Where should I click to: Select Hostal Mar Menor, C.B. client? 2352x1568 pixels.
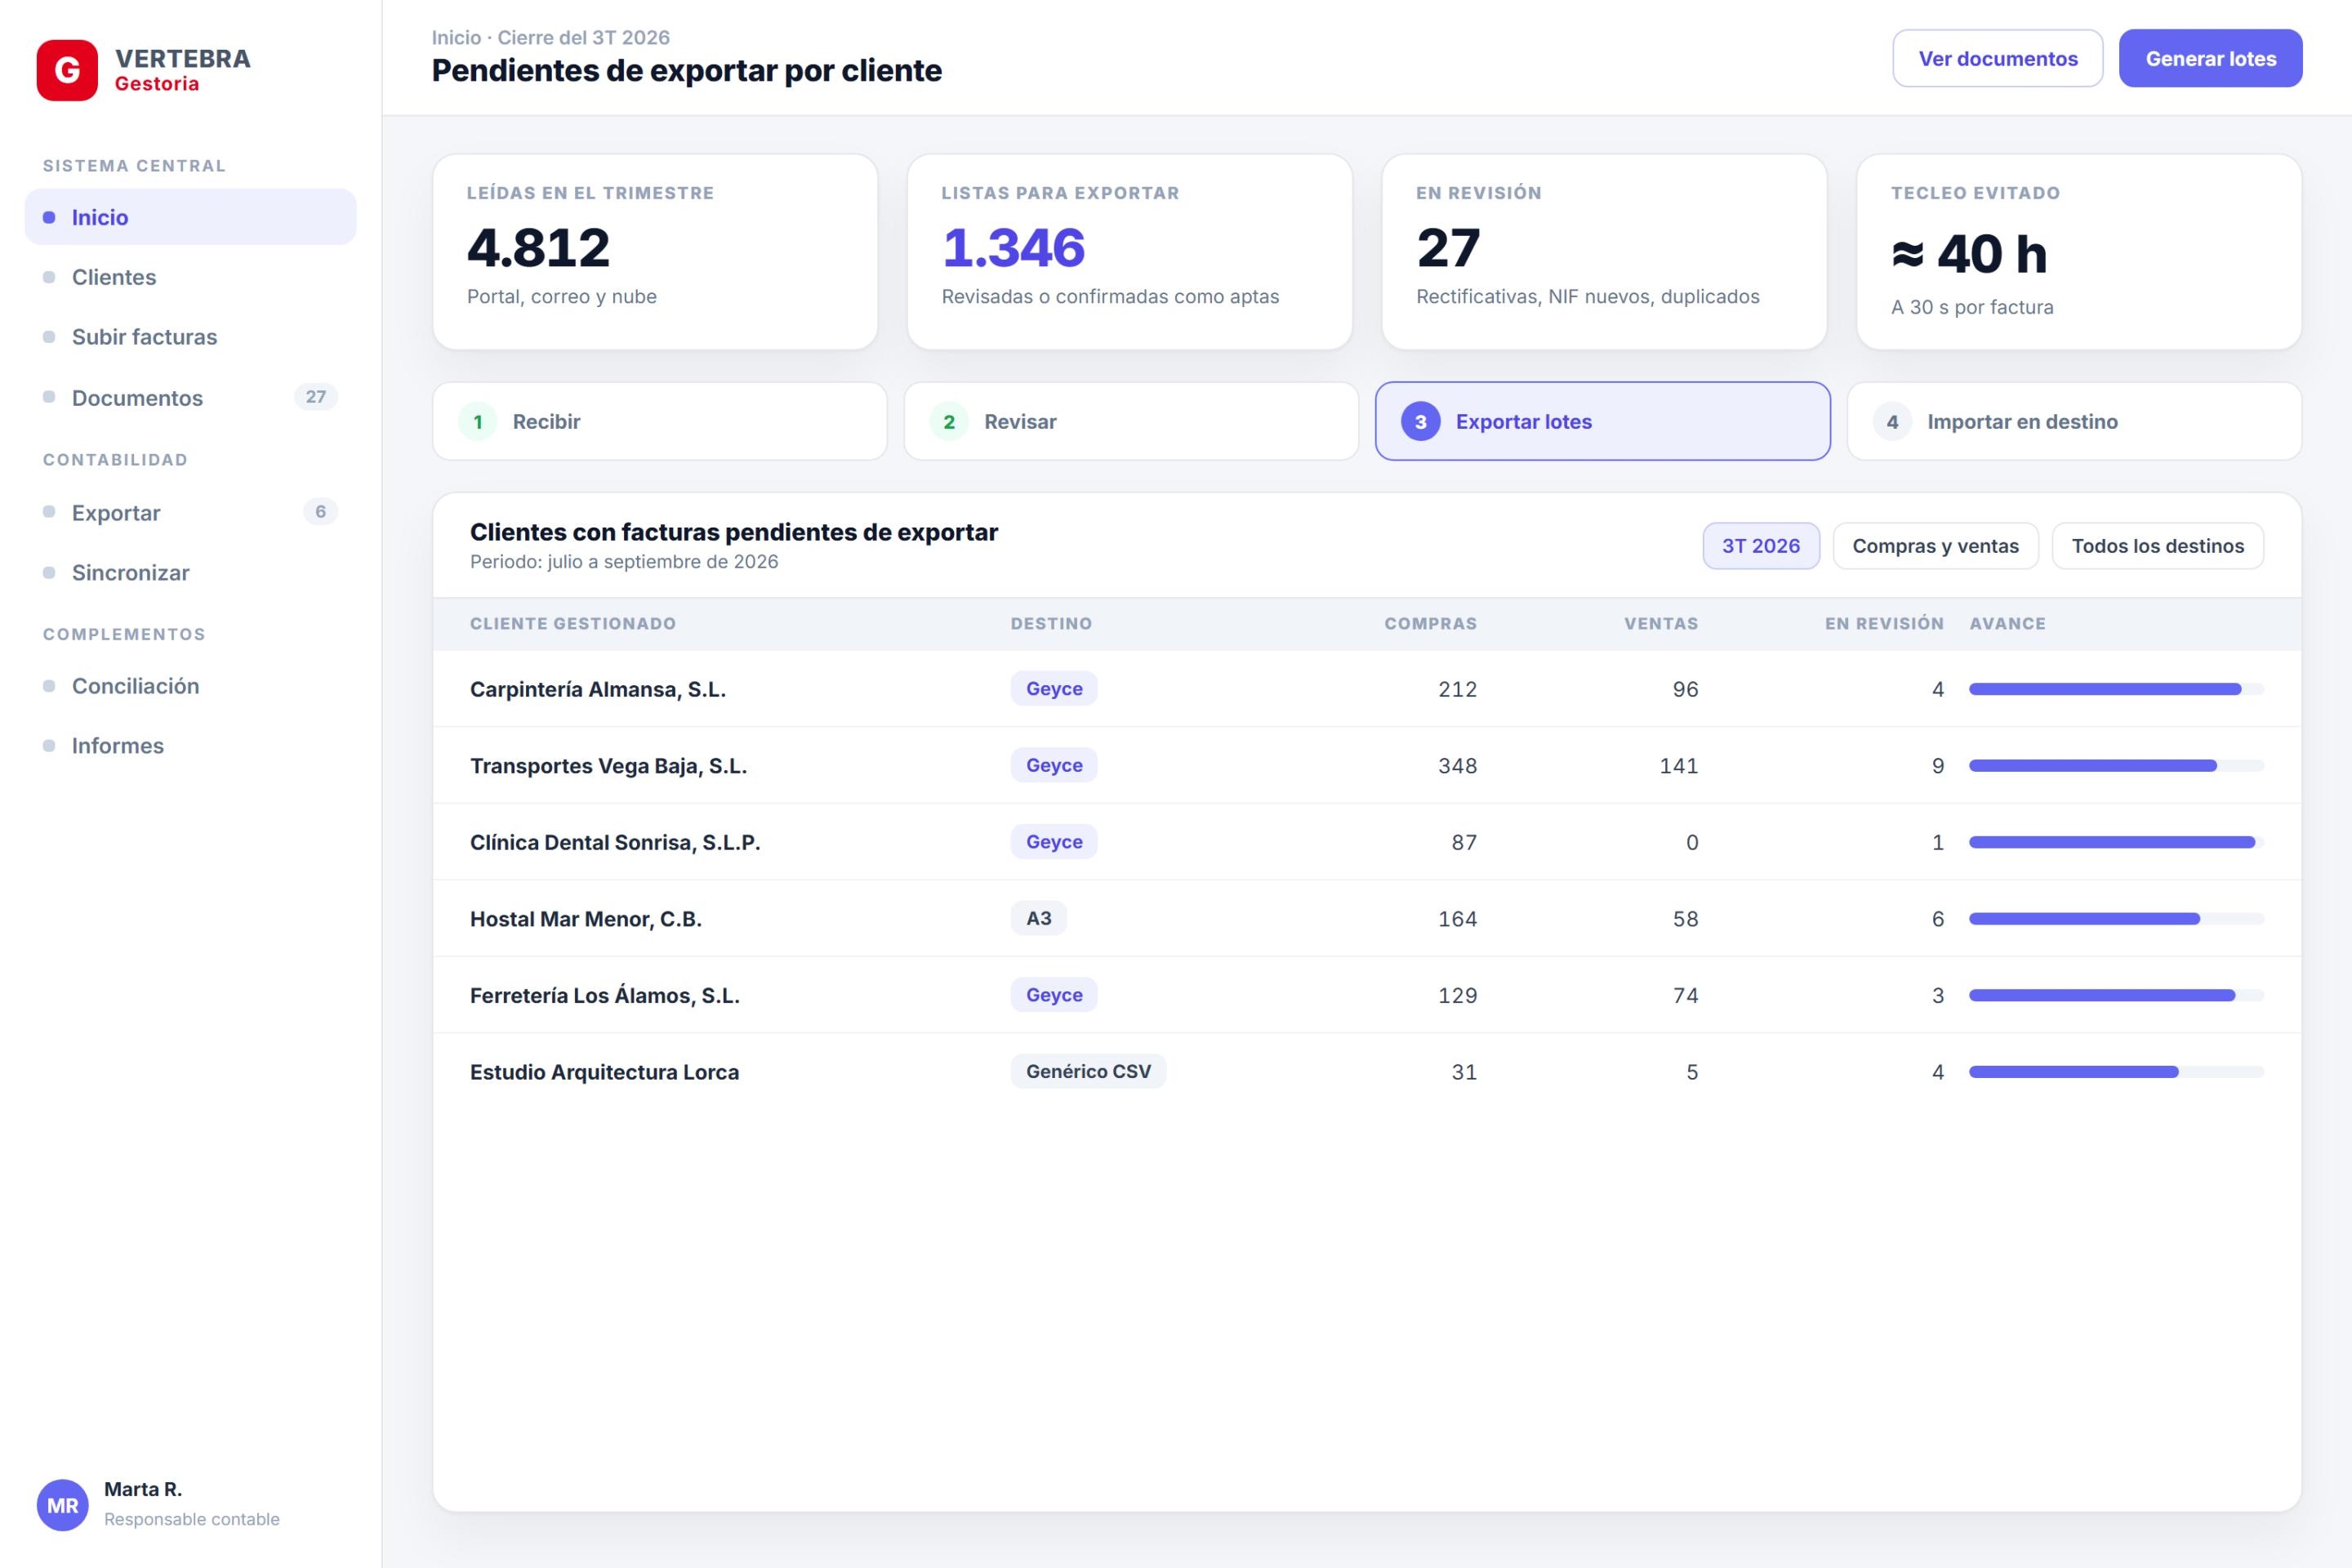[x=586, y=919]
